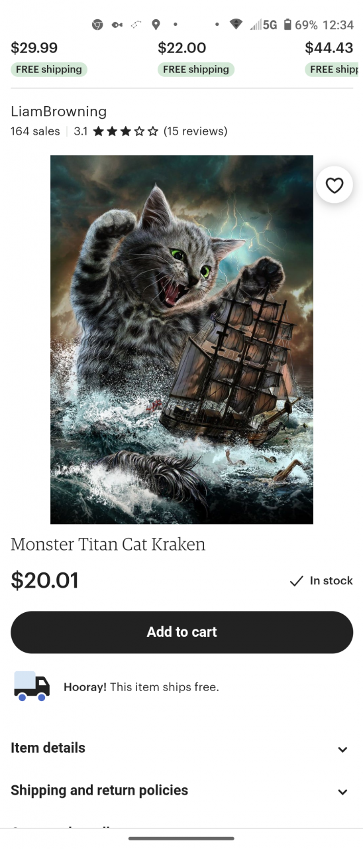Viewport: 363px width, 849px height.
Task: View the 15 reviews
Action: pos(195,131)
